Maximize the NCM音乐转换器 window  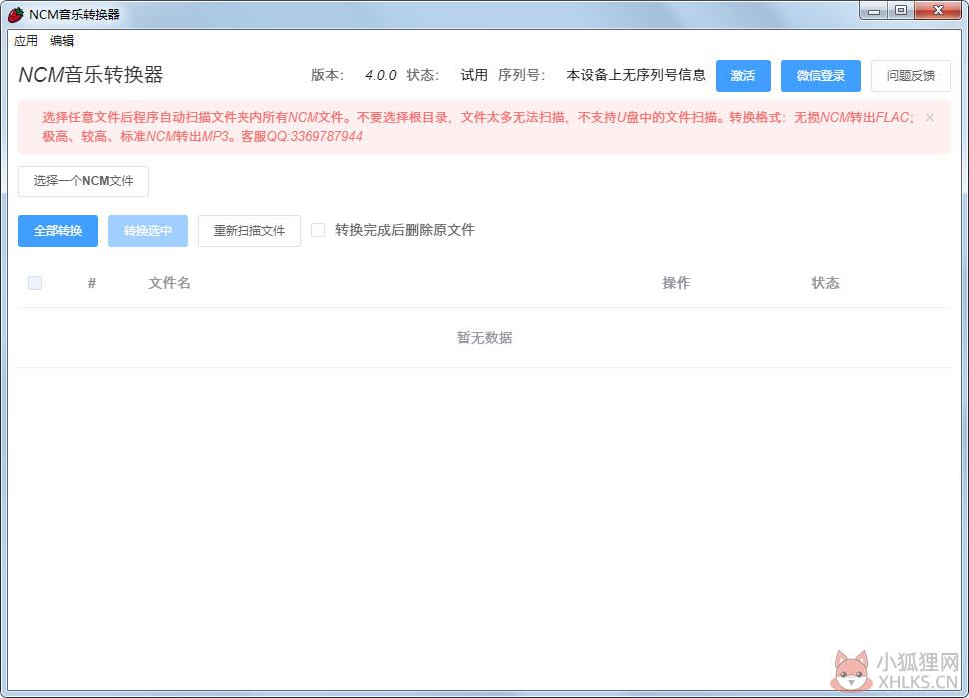(x=901, y=11)
